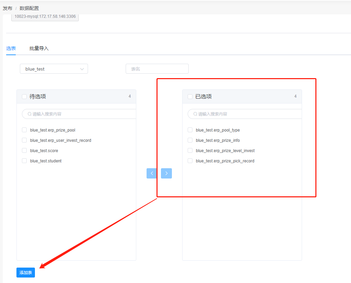Check blue_test.erp_pool_type in selected list
Image resolution: width=351 pixels, height=283 pixels.
pos(190,130)
